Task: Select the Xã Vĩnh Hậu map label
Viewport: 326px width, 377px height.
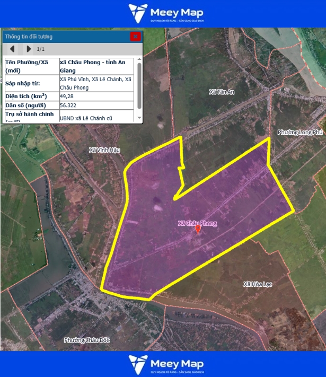Action: pos(104,151)
